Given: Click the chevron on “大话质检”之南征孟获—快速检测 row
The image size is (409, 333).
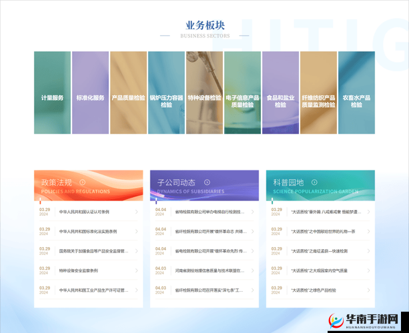Looking at the screenshot, I should (368, 251).
